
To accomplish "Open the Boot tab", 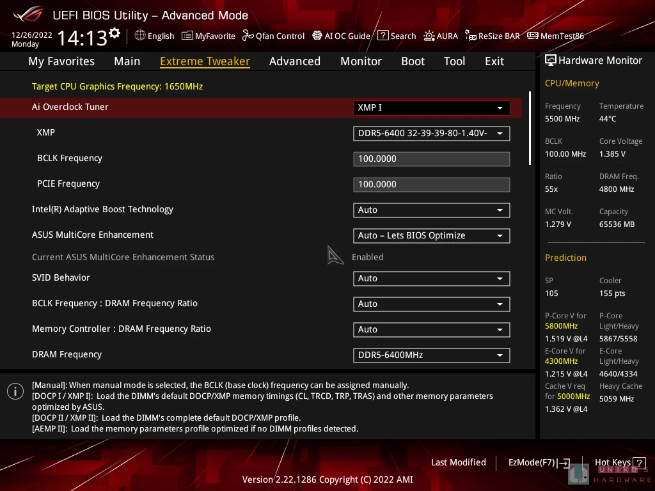I will click(x=413, y=61).
